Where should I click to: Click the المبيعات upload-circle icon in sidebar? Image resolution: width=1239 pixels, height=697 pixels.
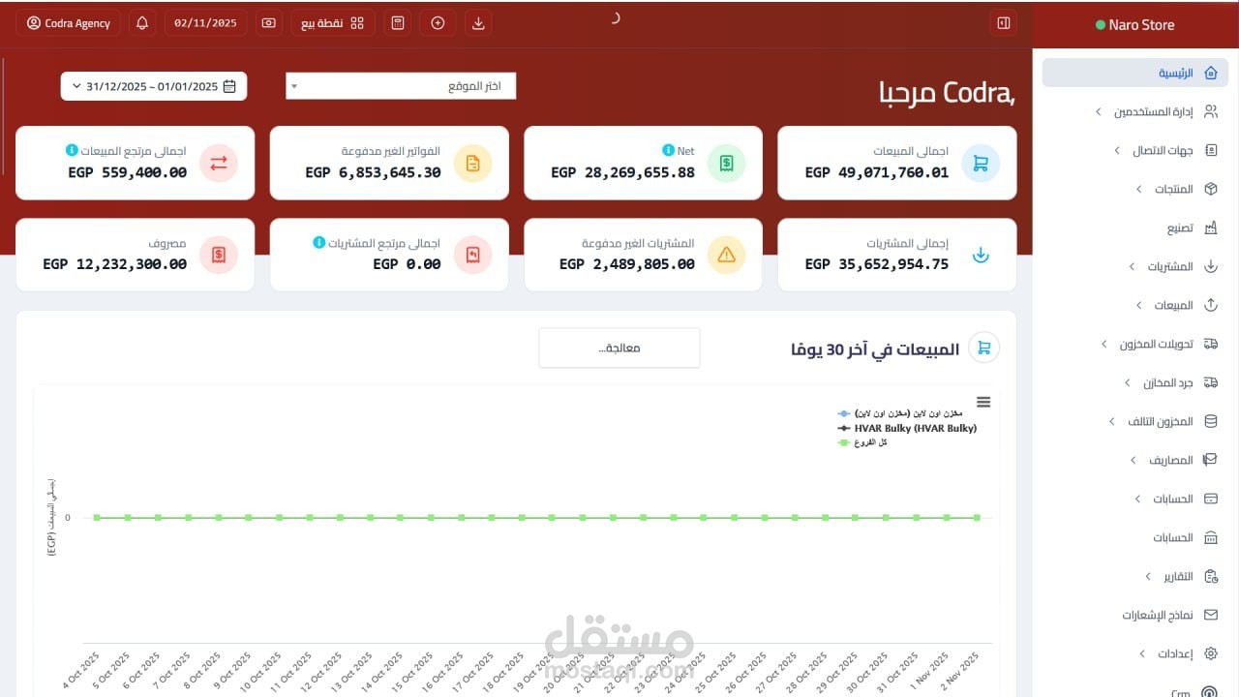[1210, 305]
